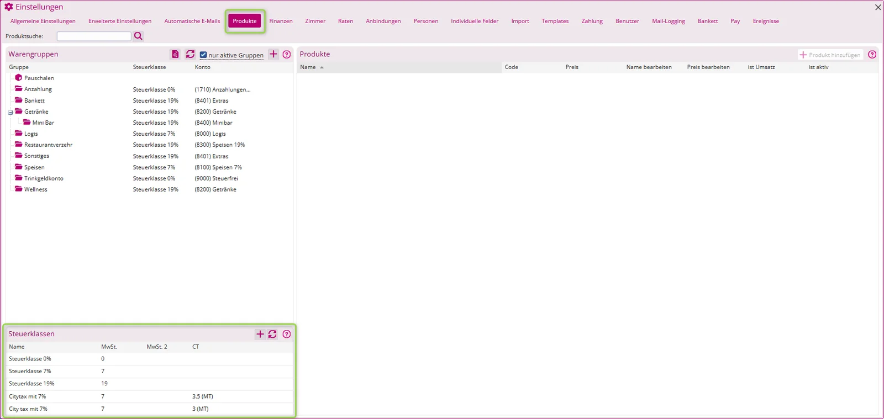The height and width of the screenshot is (419, 884).
Task: Open the Erweiterte Einstellungen tab
Action: [120, 21]
